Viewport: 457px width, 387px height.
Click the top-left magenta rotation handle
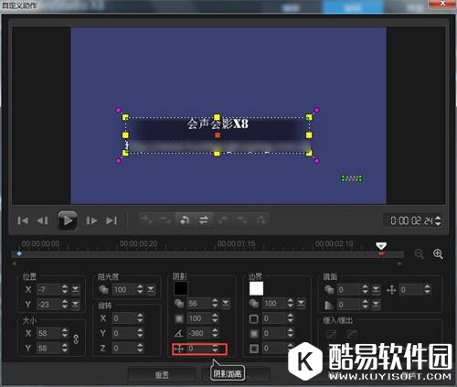click(119, 110)
